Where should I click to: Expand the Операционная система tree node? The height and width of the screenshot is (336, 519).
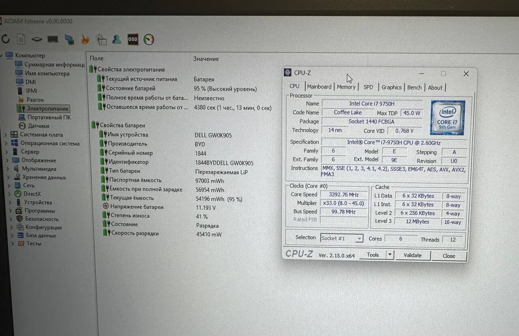click(x=6, y=143)
